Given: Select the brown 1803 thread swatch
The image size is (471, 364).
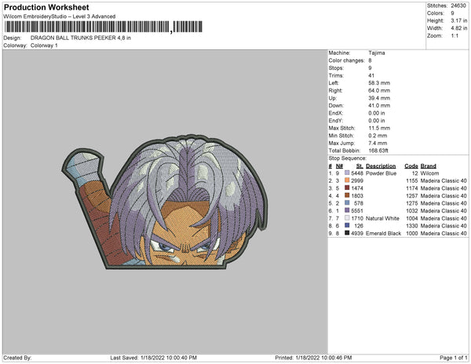Looking at the screenshot, I should [x=347, y=195].
